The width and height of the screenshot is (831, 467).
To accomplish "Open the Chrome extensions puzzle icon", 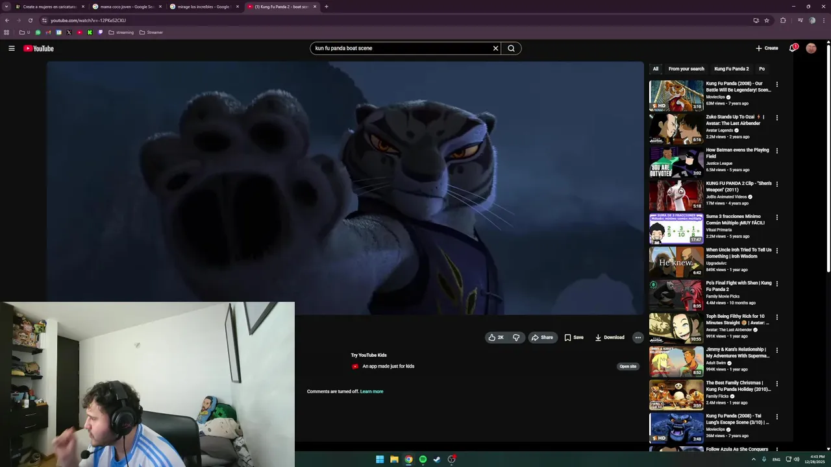I will pyautogui.click(x=783, y=20).
